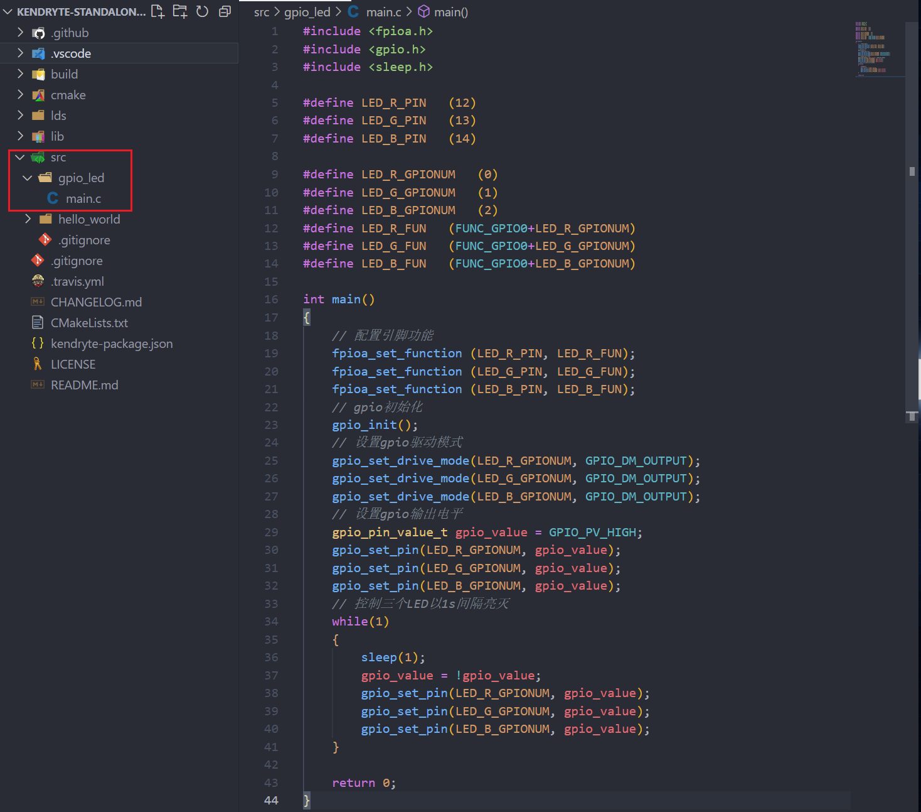The height and width of the screenshot is (812, 921).
Task: Click GPIO_PV_HIGH on line 29
Action: [592, 532]
